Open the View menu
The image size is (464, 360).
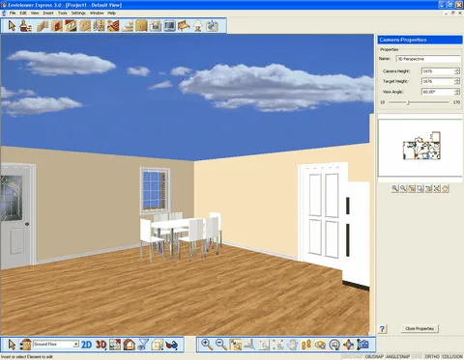[x=35, y=13]
